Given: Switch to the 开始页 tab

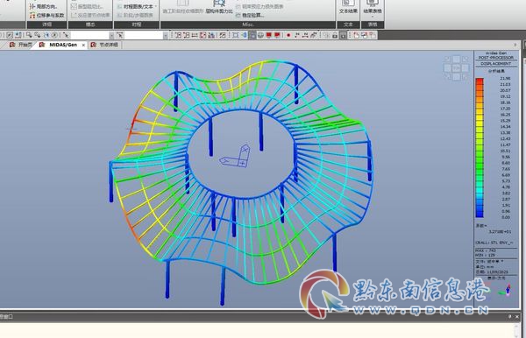Looking at the screenshot, I should tap(21, 45).
